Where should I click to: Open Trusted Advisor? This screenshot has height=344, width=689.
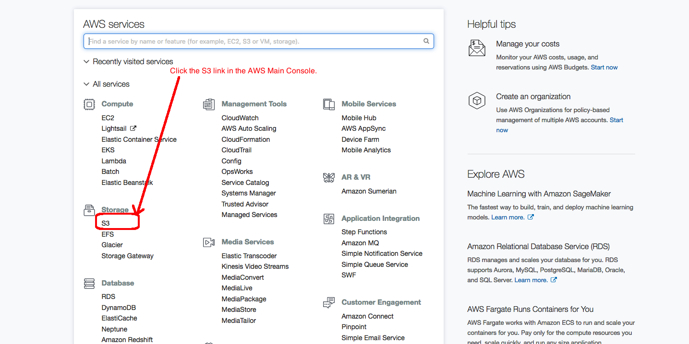pos(245,204)
